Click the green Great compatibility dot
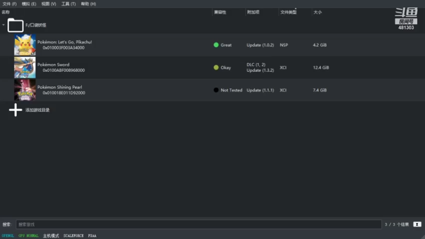The width and height of the screenshot is (425, 239). coord(216,45)
